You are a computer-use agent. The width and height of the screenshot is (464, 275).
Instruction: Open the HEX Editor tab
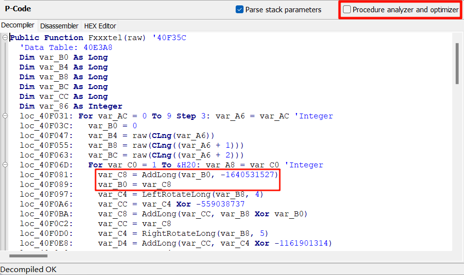100,26
